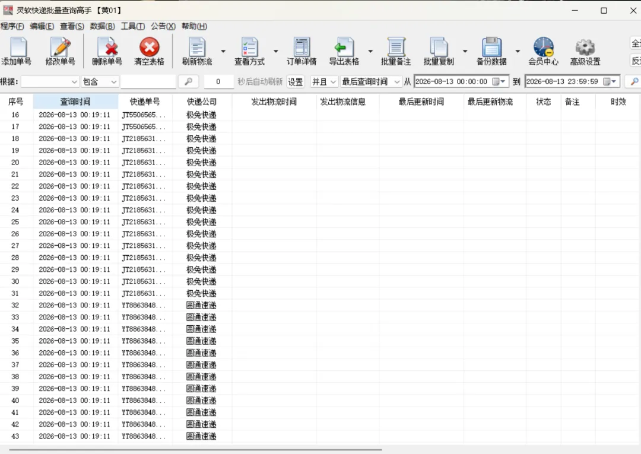This screenshot has width=641, height=454.
Task: Back up data with 备份数据
Action: pyautogui.click(x=491, y=52)
